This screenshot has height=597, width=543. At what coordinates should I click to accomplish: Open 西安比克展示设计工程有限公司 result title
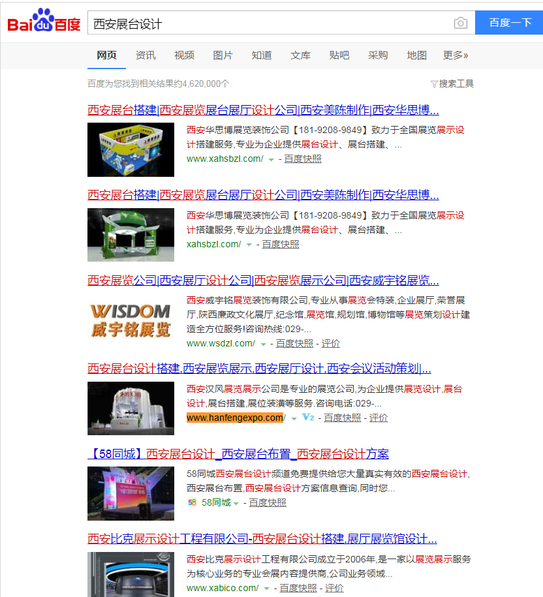[262, 539]
